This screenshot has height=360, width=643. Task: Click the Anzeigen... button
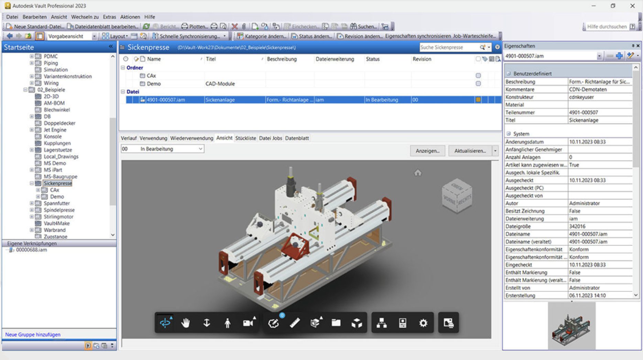click(427, 151)
